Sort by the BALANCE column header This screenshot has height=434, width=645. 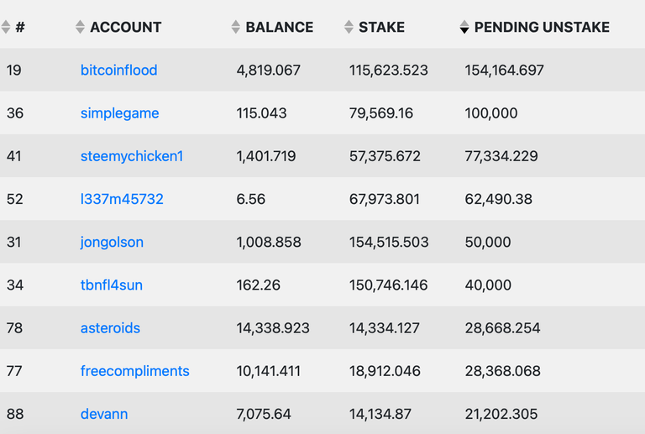280,27
